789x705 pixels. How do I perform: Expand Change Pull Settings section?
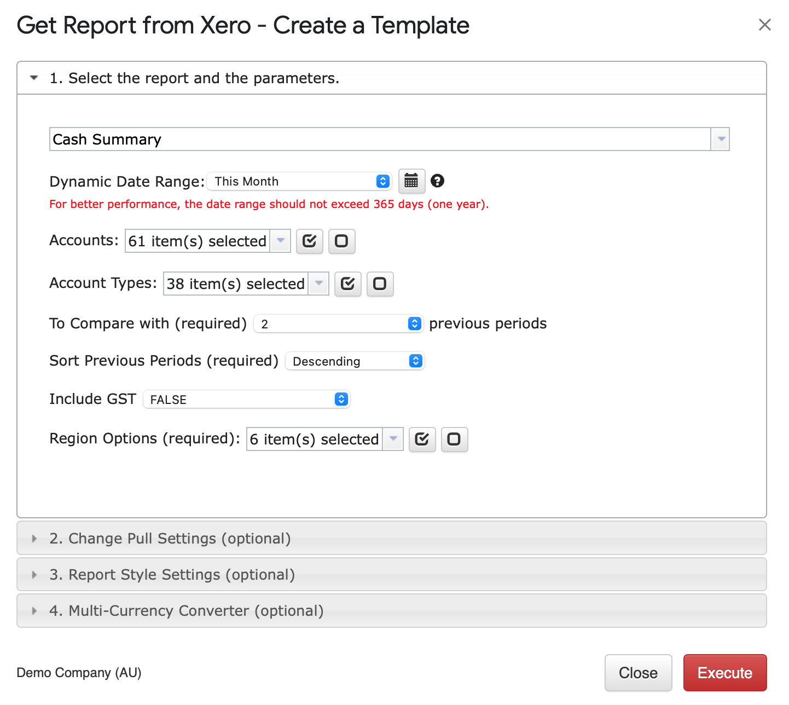(392, 538)
